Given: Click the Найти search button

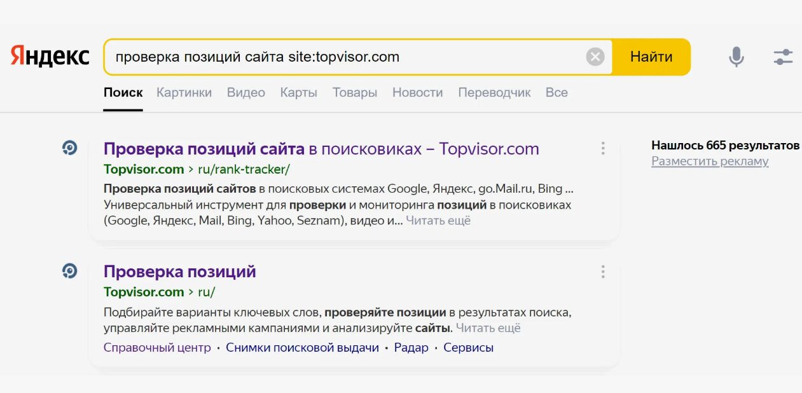Looking at the screenshot, I should point(651,57).
